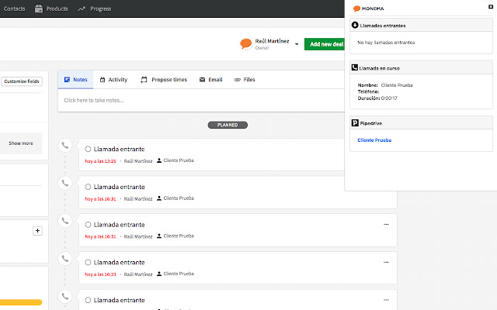Open the Progress chart icon
497x310 pixels.
point(82,9)
